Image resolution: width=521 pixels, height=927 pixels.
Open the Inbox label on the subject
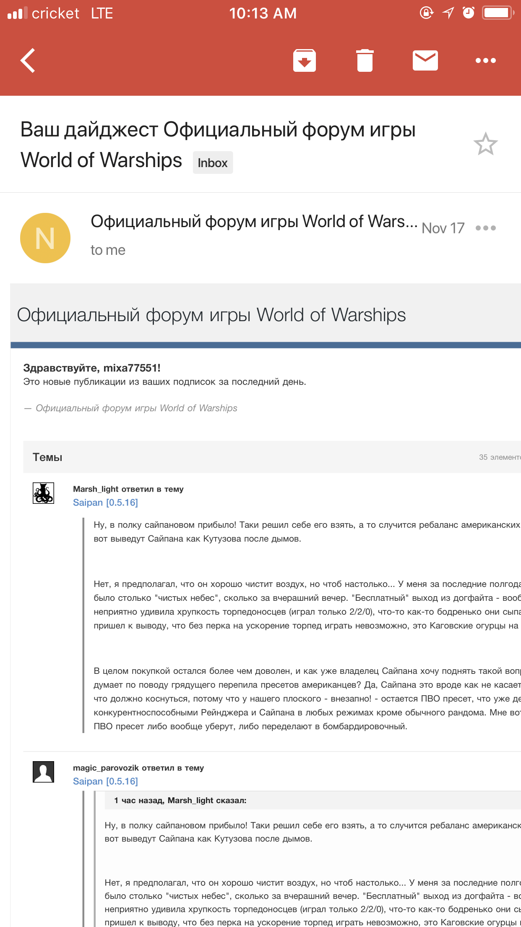[213, 162]
